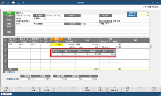Image resolution: width=161 pixels, height=96 pixels.
Task: Click the 伝票No. input field
Action: (90, 16)
